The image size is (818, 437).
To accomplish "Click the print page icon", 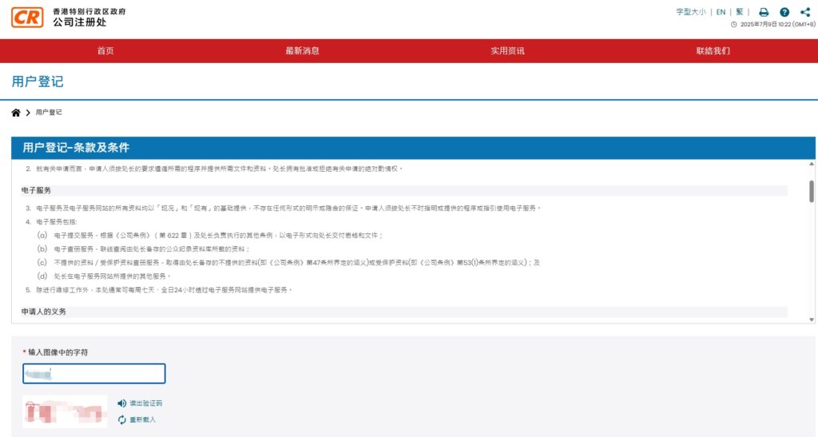I will tap(764, 12).
